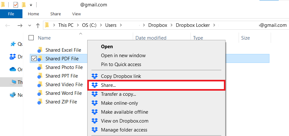Open the Quick Access Toolbar customize dropdown
This screenshot has height=136, width=289.
(31, 5)
